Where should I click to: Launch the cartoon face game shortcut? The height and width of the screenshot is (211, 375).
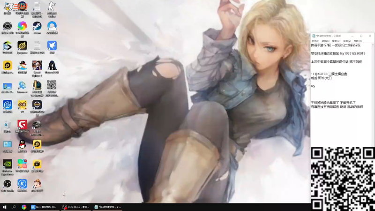[x=37, y=184]
